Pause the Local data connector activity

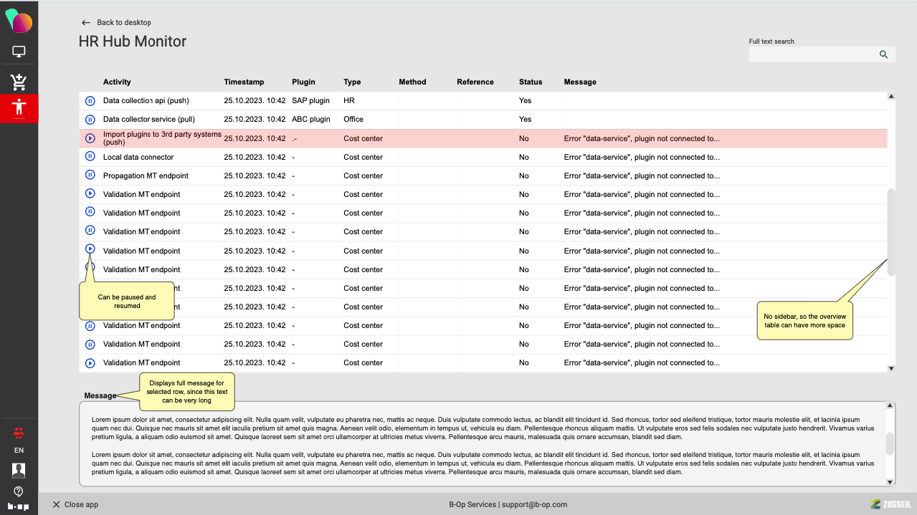tap(90, 157)
